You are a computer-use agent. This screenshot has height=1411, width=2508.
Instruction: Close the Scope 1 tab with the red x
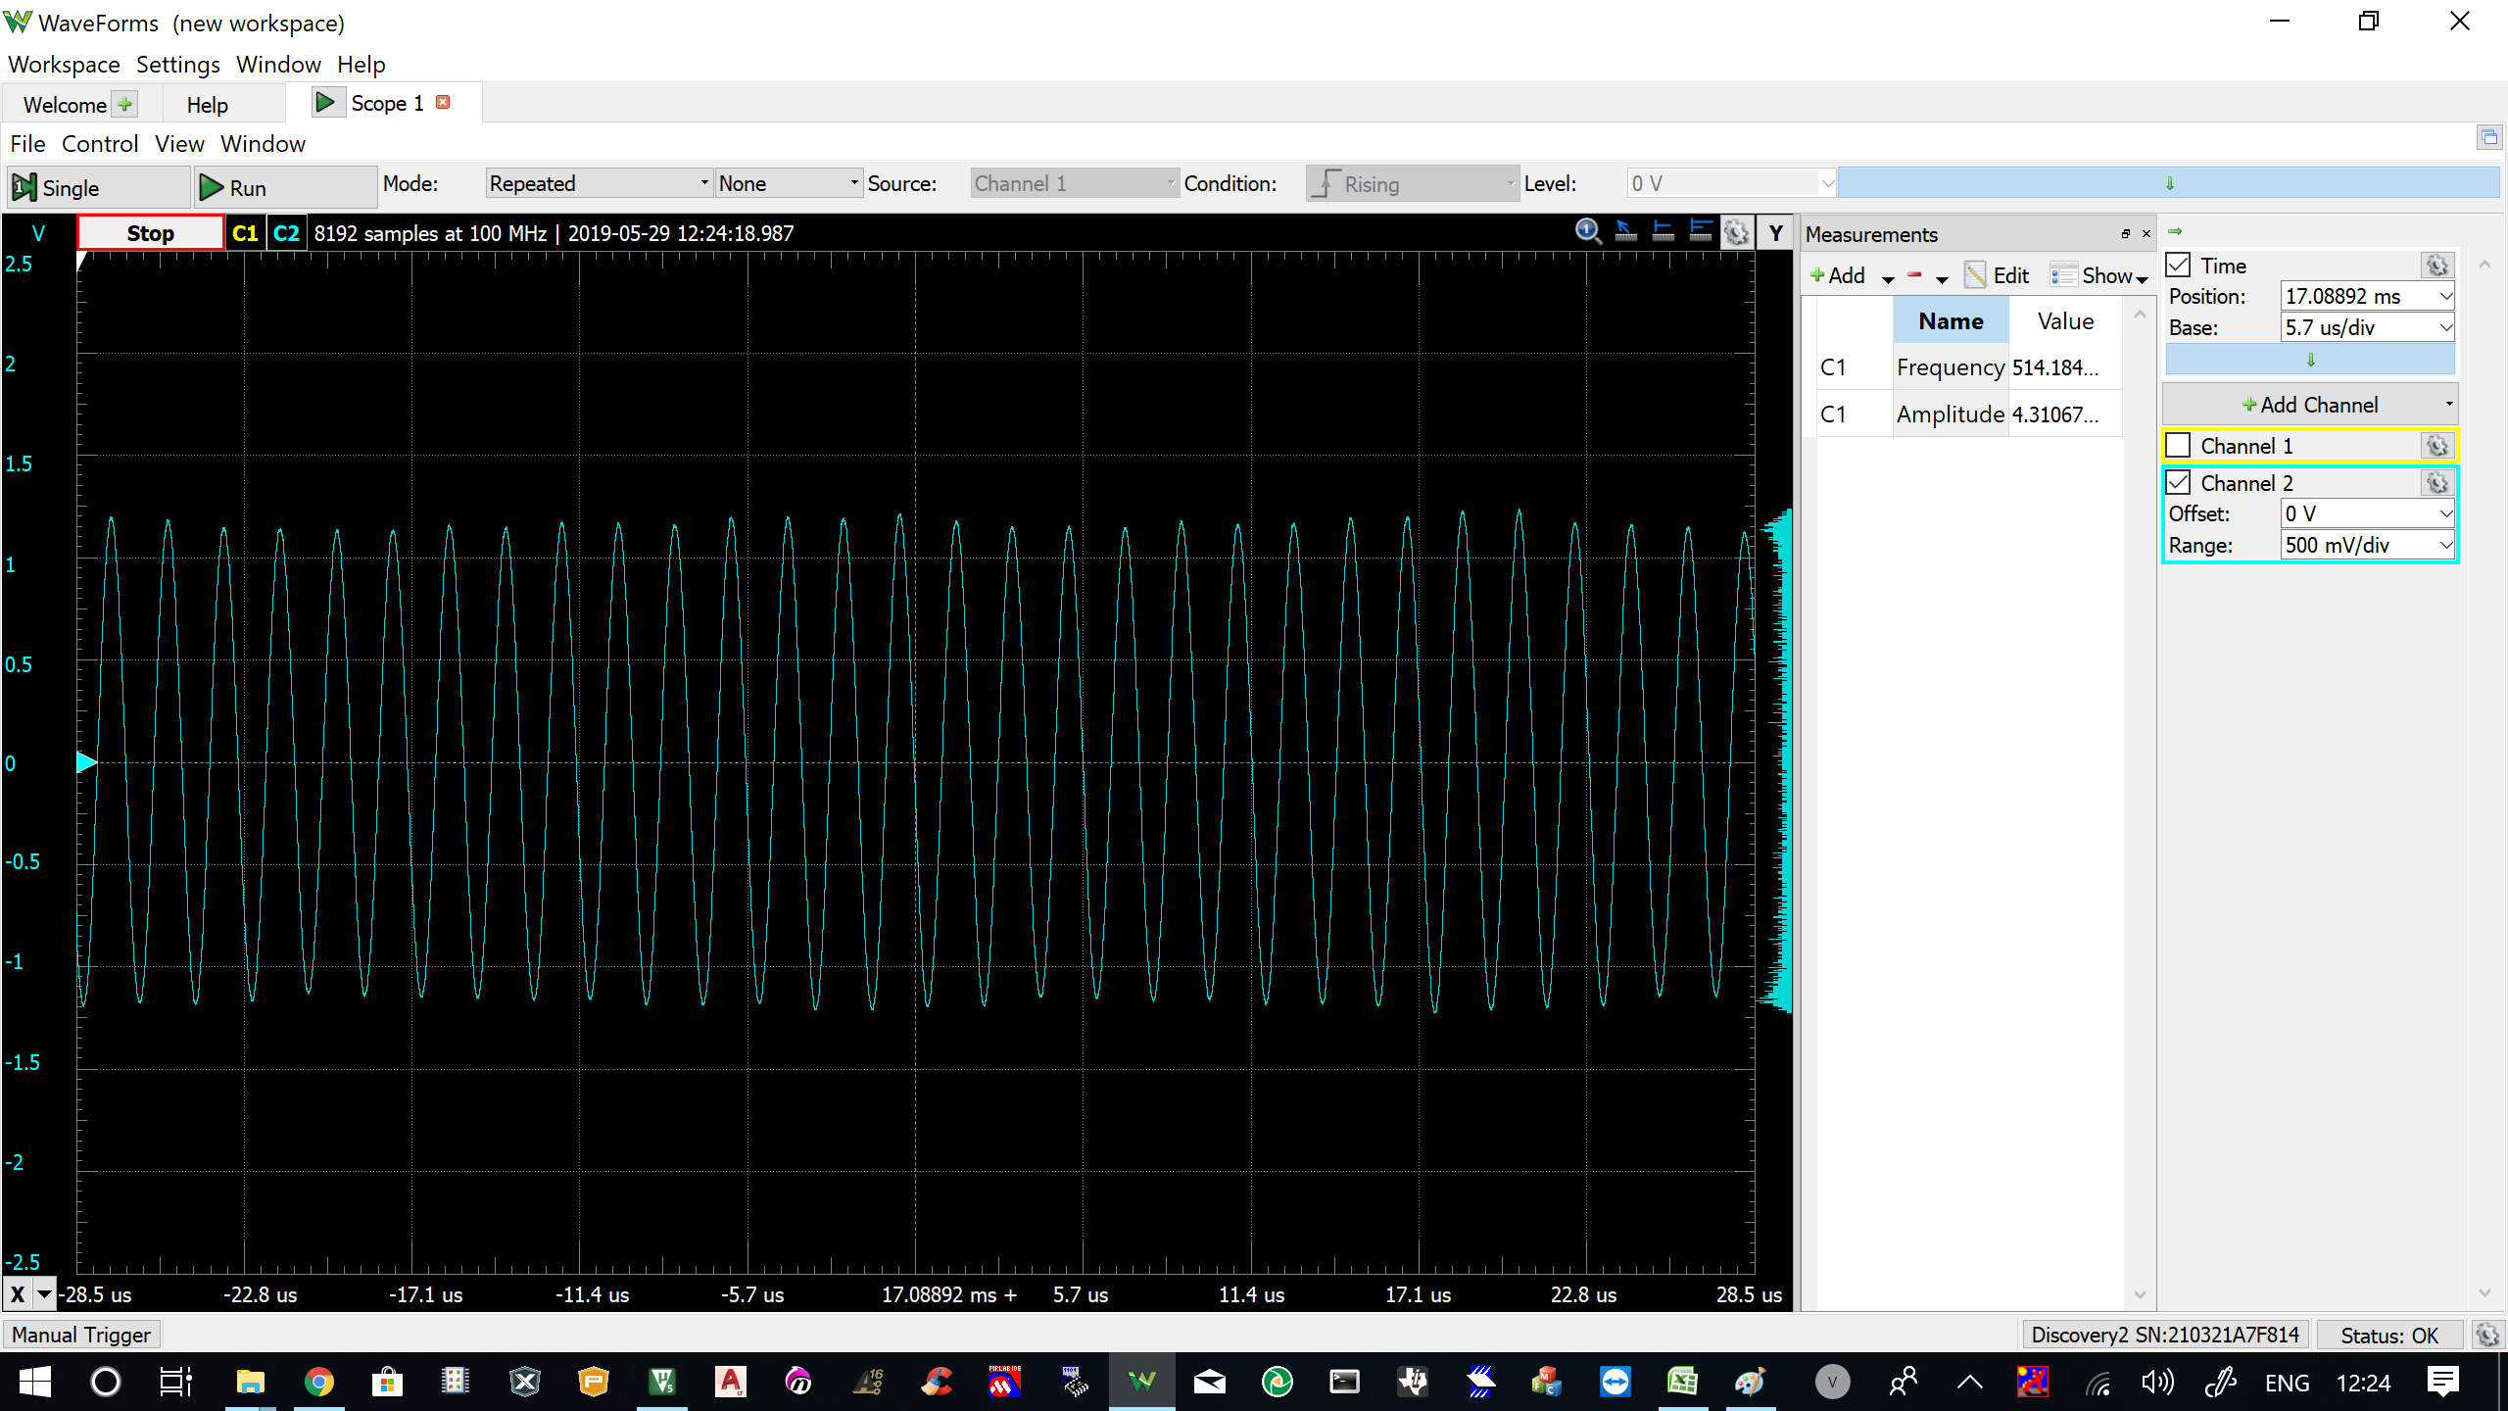click(x=443, y=102)
